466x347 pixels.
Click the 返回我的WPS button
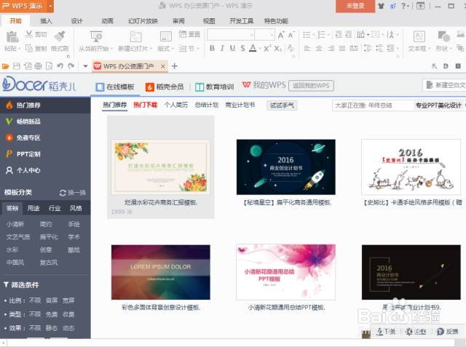pos(311,86)
